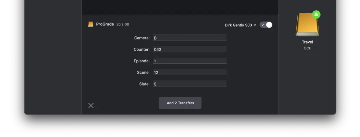
Task: Click into the Counter field showing 042
Action: pyautogui.click(x=190, y=49)
